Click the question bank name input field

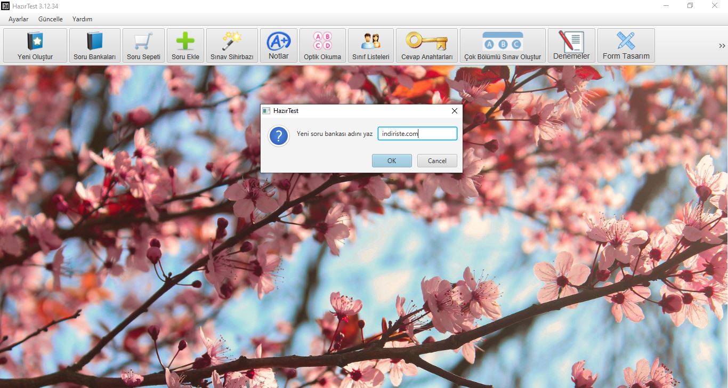pos(417,134)
